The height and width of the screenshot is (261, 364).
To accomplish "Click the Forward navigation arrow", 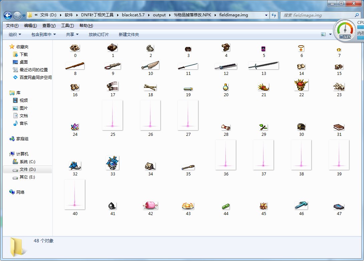I will [17, 16].
